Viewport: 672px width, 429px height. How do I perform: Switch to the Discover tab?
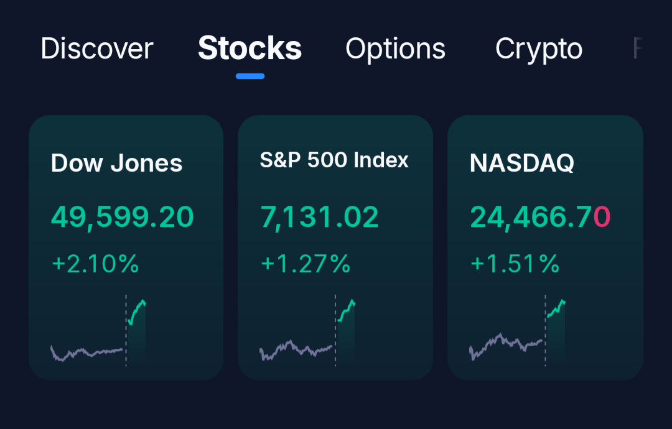[96, 48]
